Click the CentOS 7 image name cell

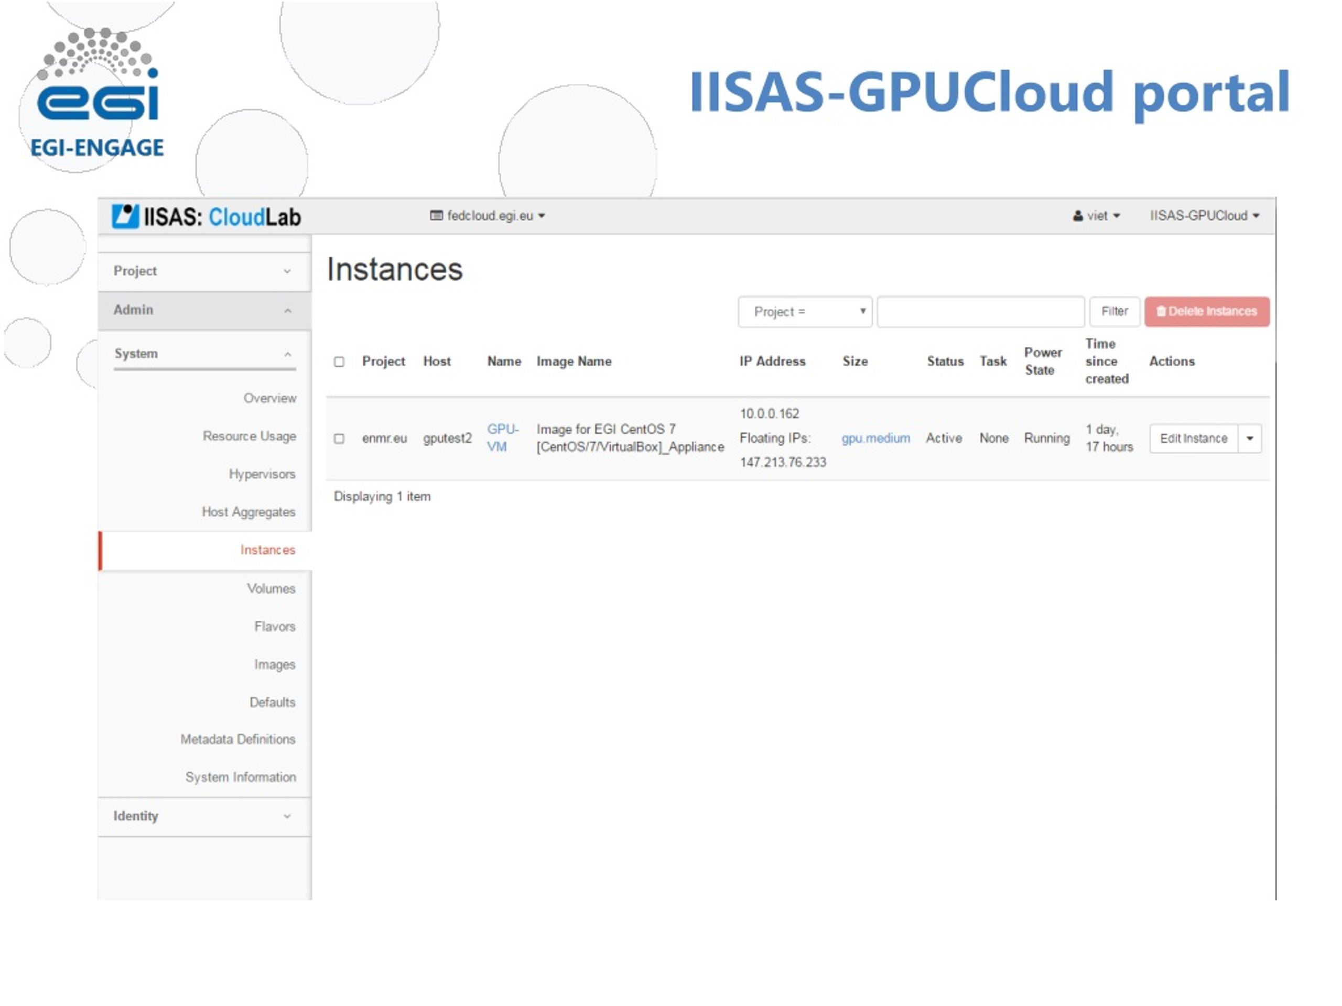coord(630,439)
